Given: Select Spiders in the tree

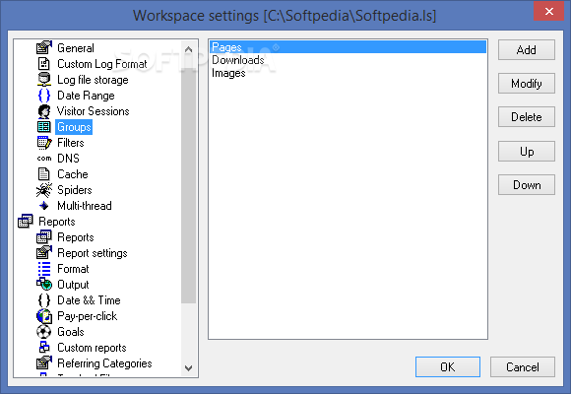Looking at the screenshot, I should (x=74, y=190).
